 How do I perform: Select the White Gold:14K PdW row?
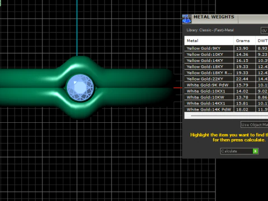click(x=226, y=109)
